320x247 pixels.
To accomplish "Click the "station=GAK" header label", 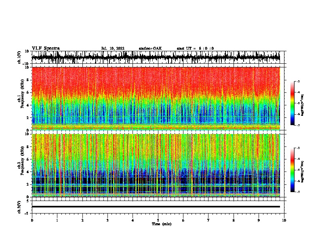I will click(x=150, y=48).
